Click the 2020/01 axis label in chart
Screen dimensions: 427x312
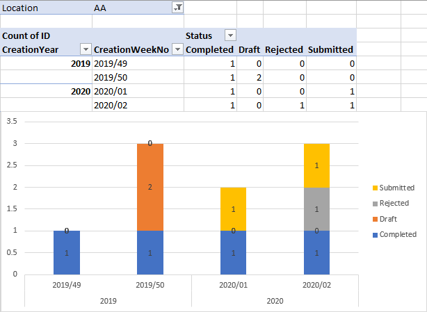click(234, 285)
